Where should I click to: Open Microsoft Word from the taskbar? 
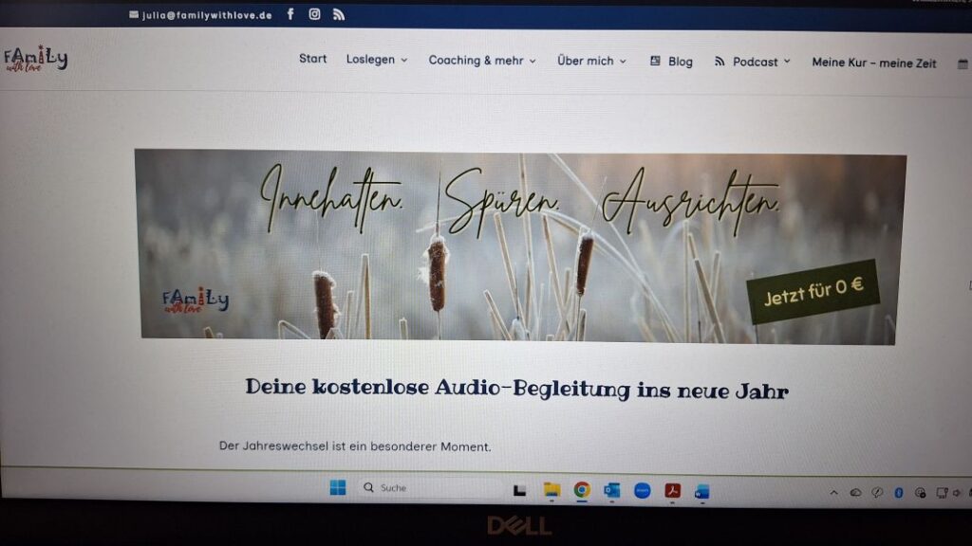coord(701,492)
